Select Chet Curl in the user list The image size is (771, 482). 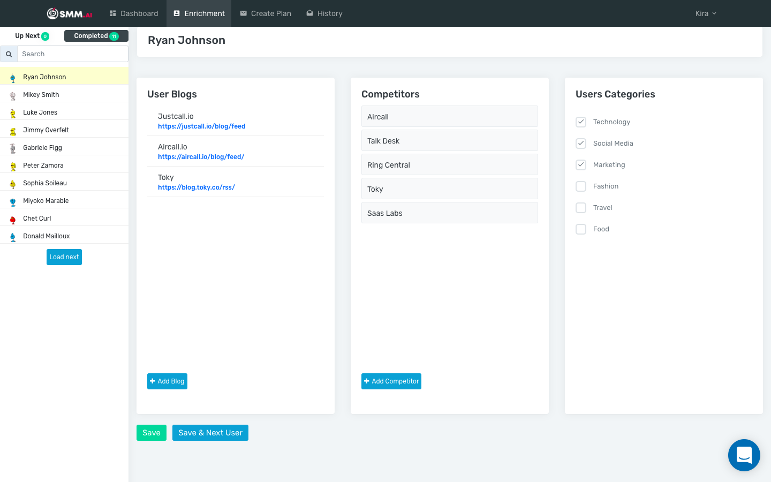click(x=64, y=219)
